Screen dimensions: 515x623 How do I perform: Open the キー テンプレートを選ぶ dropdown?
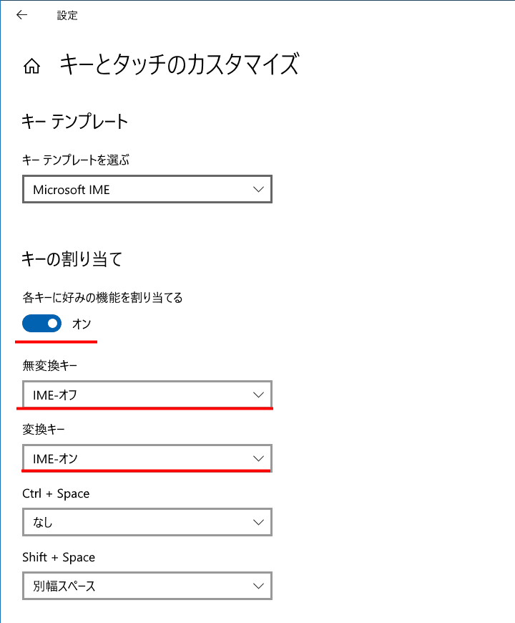click(147, 189)
